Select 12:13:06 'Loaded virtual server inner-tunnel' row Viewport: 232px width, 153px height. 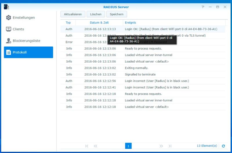143,55
